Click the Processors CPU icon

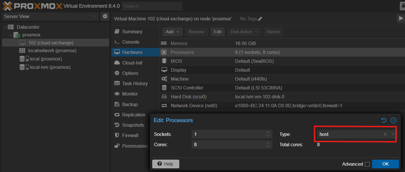(x=164, y=52)
